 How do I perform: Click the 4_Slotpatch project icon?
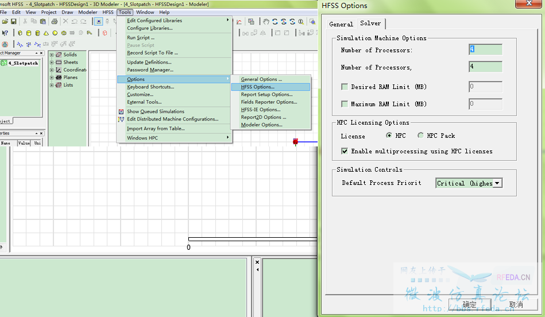pyautogui.click(x=4, y=63)
